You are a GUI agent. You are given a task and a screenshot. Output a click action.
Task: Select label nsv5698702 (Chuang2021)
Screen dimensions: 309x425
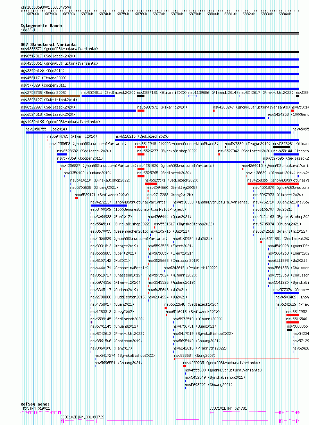(x=209, y=385)
